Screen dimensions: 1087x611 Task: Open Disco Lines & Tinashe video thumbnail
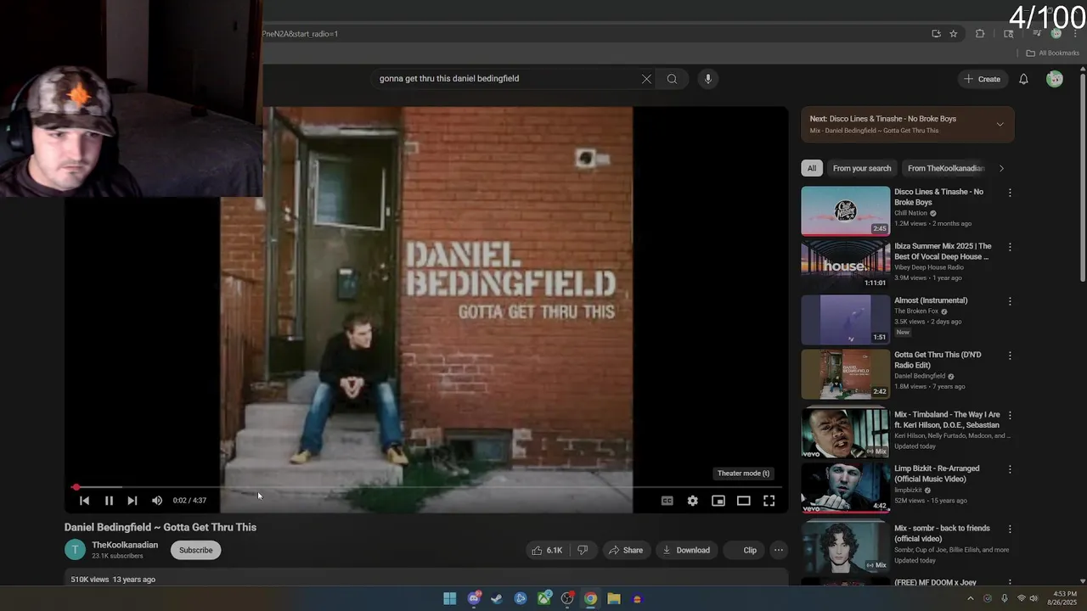(846, 210)
